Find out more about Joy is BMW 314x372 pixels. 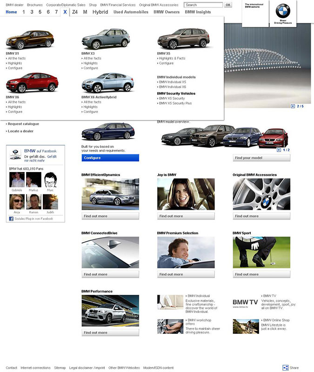pos(186,216)
